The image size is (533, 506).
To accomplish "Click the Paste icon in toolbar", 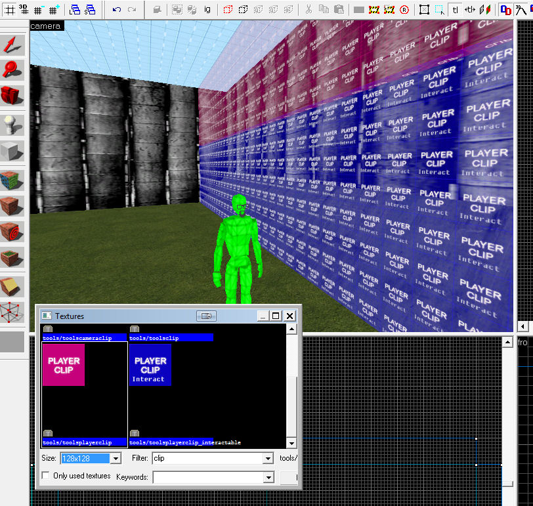I will tap(339, 9).
